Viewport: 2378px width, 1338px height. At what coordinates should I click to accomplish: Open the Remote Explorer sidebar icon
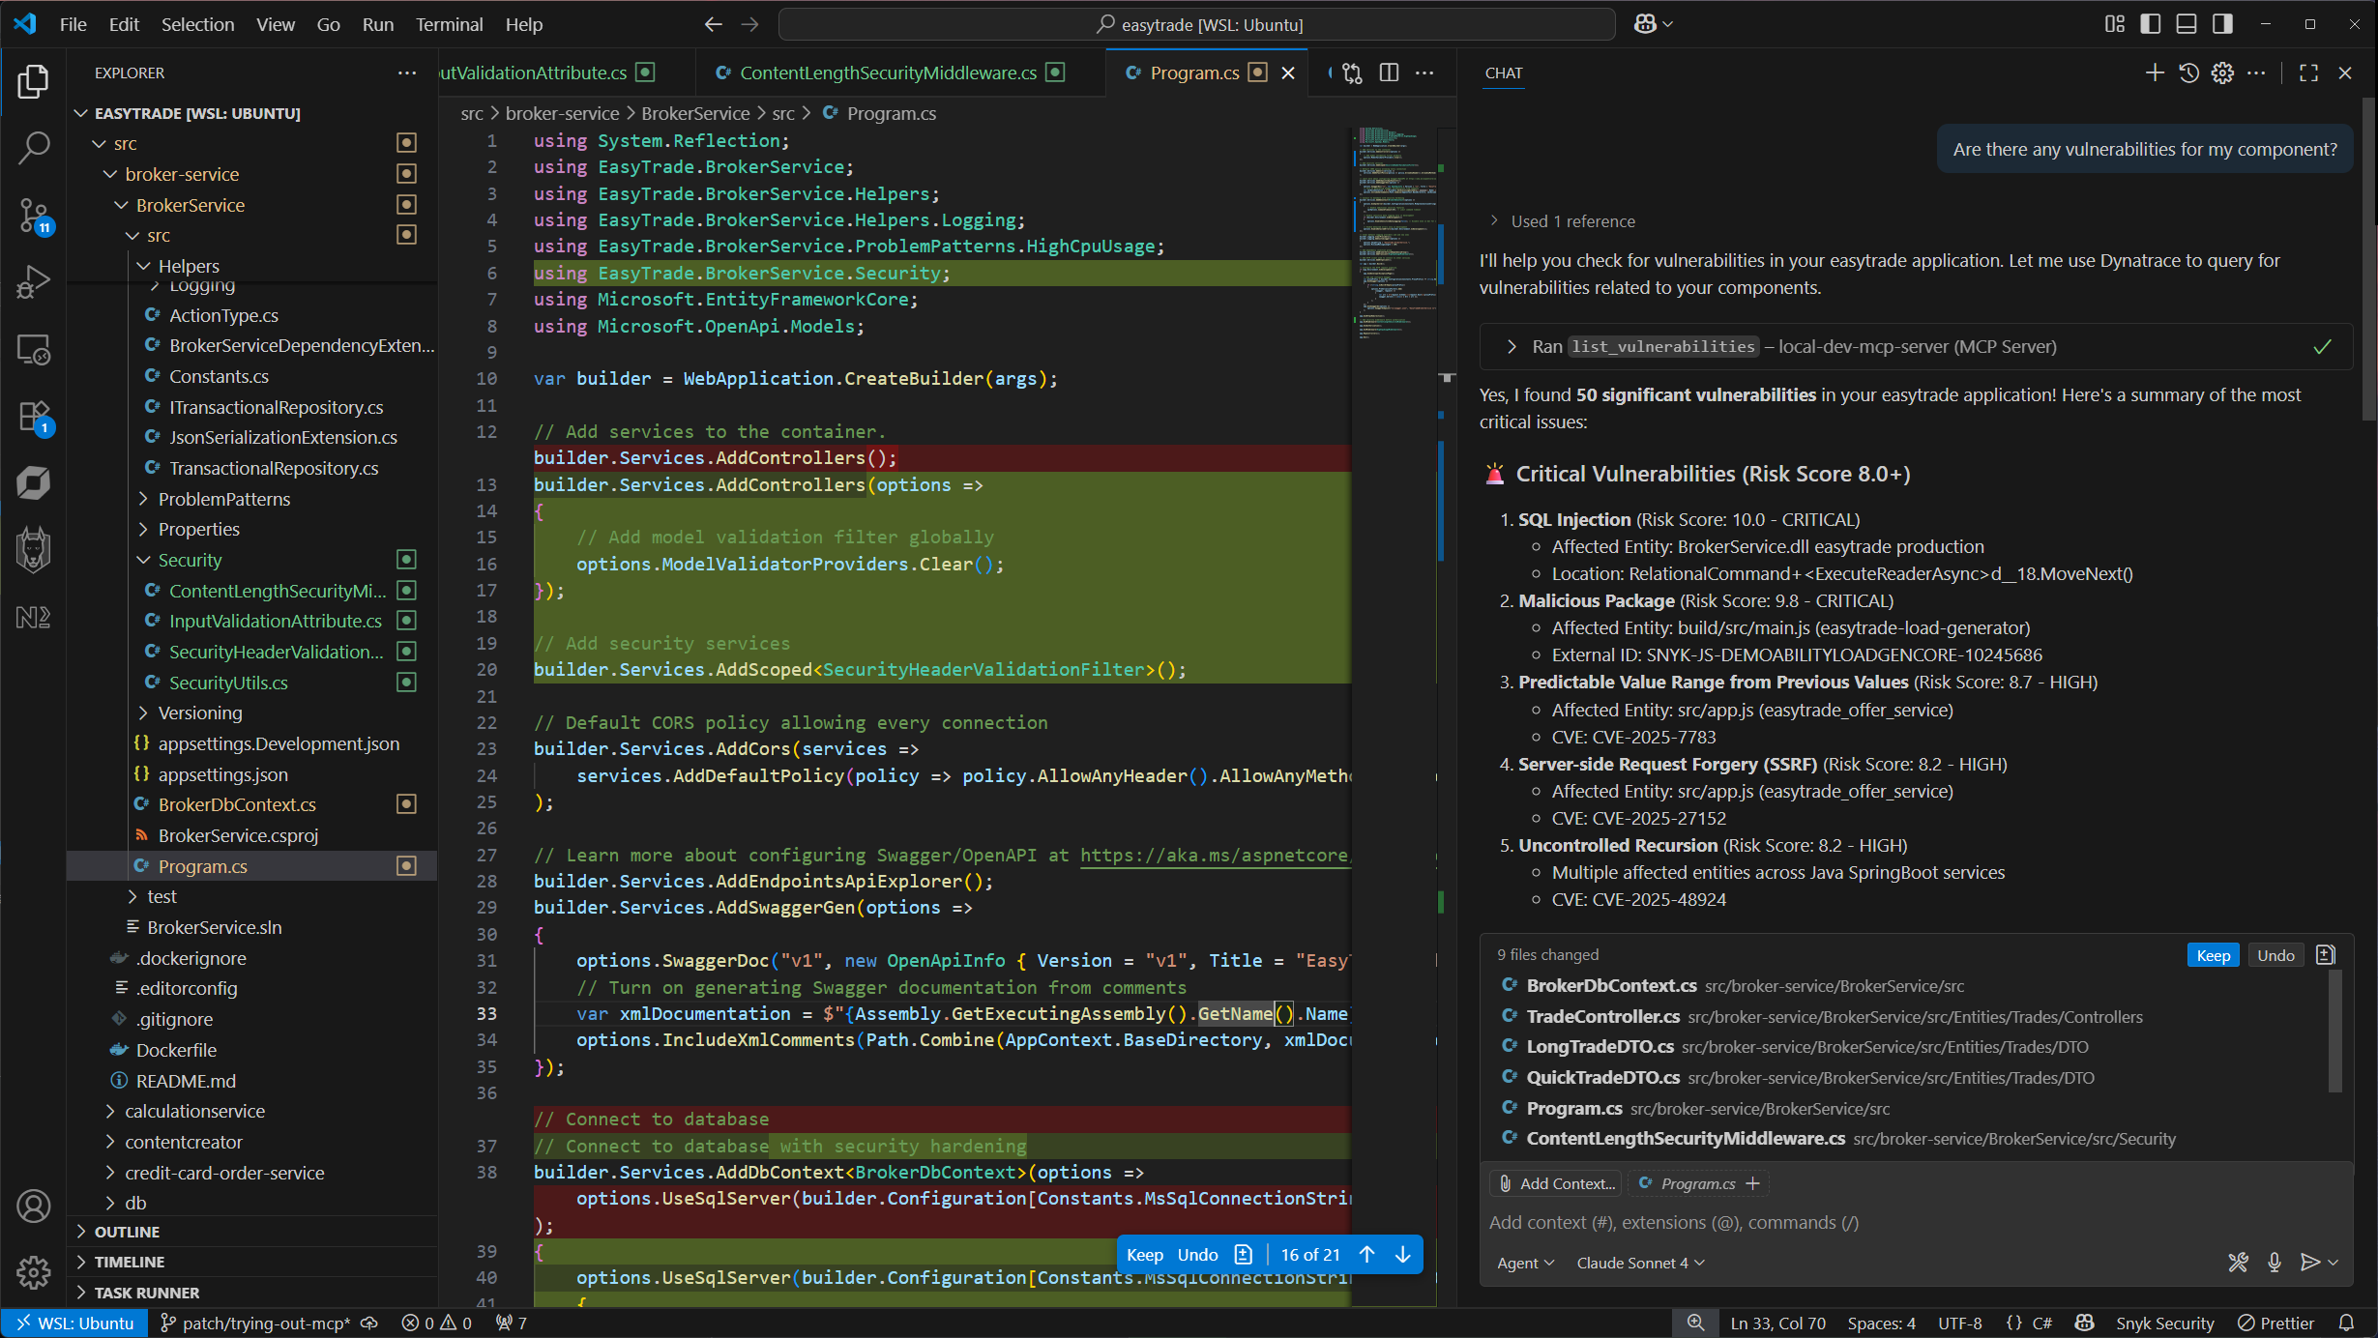(x=34, y=349)
